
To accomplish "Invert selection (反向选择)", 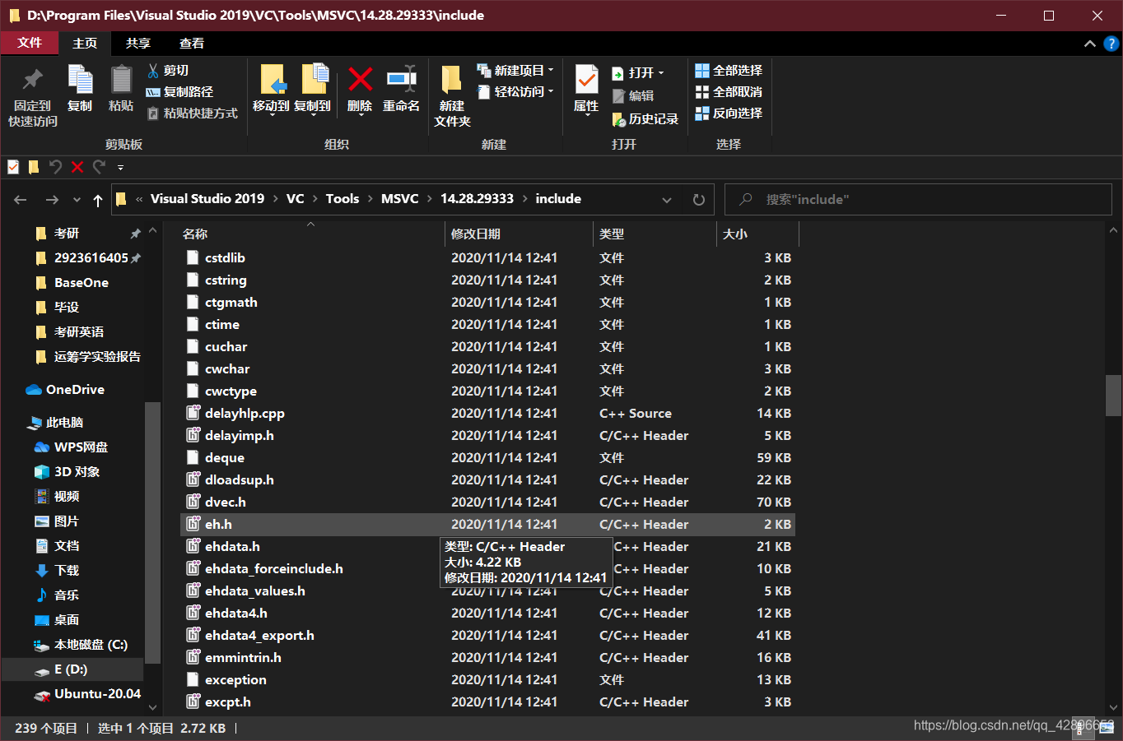I will coord(729,113).
